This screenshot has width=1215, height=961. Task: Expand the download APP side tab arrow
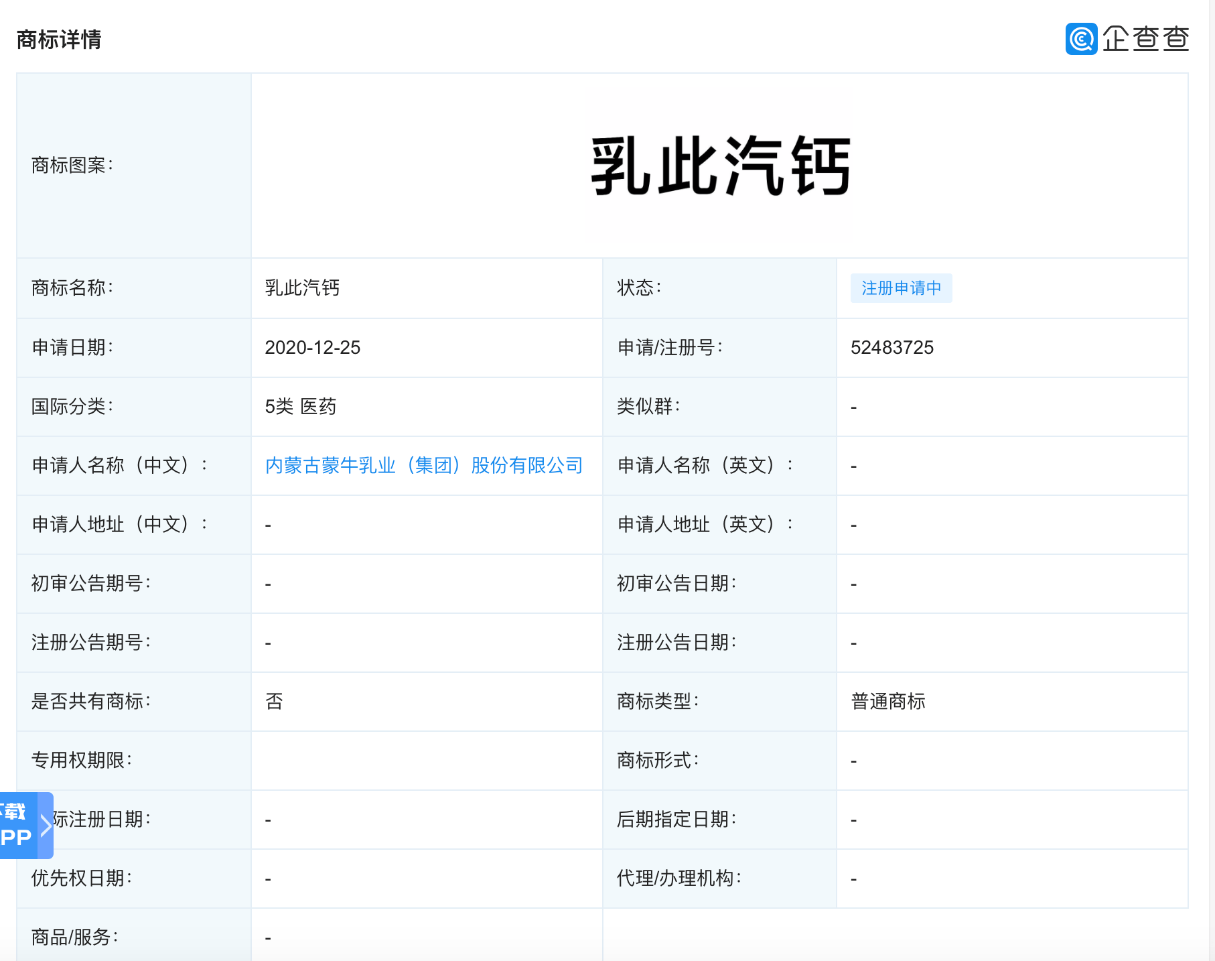click(x=46, y=826)
